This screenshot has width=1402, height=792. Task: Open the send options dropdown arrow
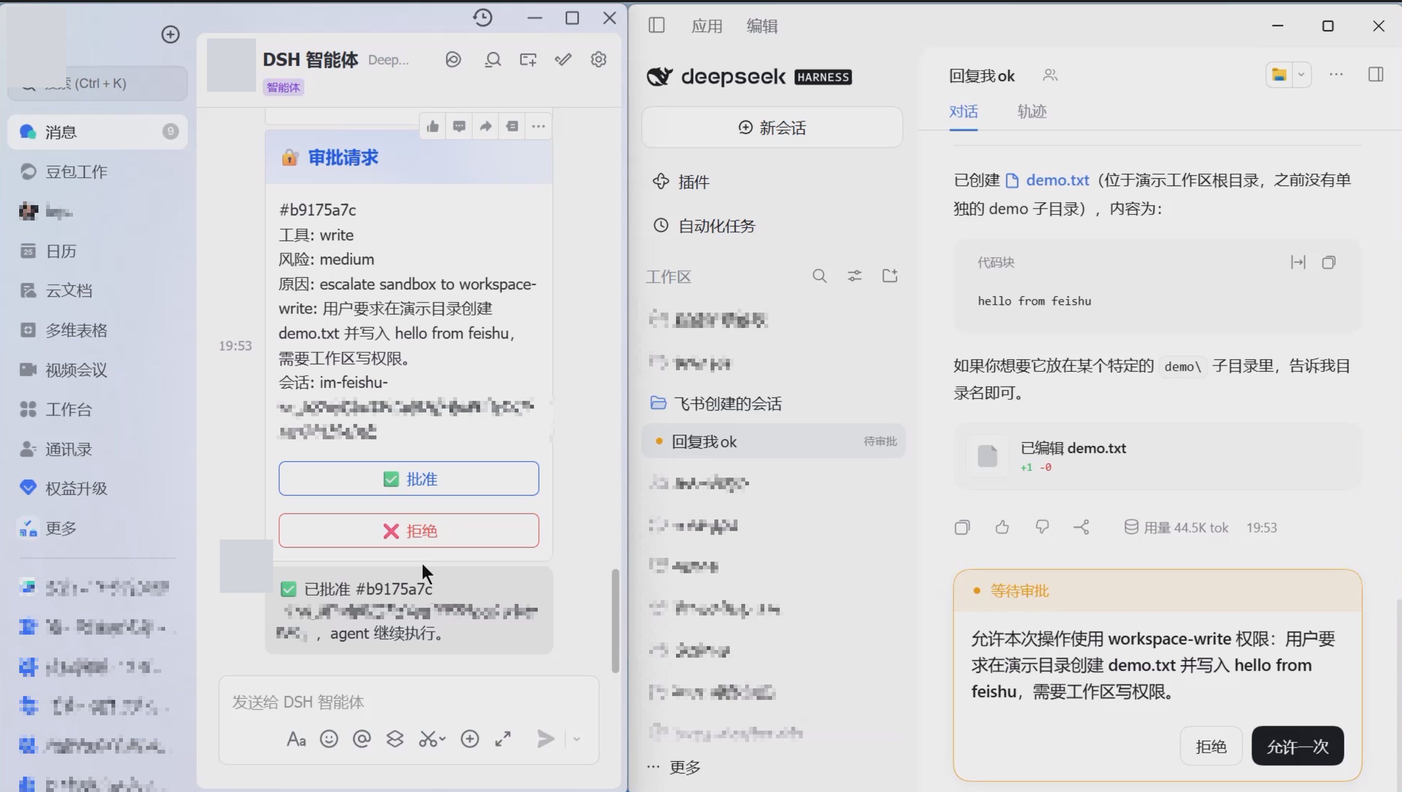(x=577, y=739)
